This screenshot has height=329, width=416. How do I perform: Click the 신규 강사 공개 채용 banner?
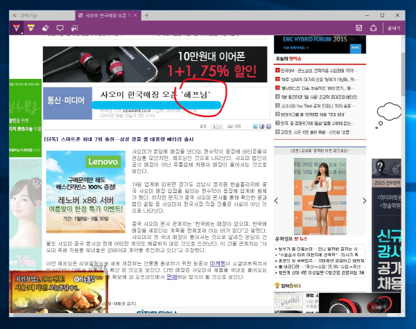pyautogui.click(x=386, y=225)
